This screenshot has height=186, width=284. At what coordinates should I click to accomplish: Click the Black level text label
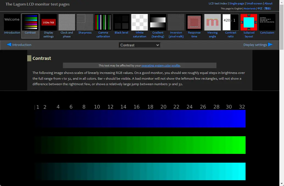121,33
